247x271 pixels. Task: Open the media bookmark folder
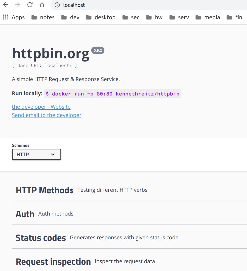point(208,17)
